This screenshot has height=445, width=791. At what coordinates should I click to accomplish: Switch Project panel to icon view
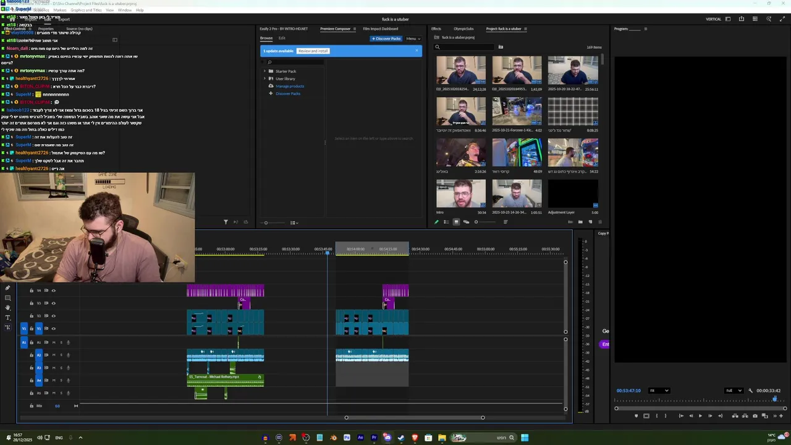(x=456, y=222)
